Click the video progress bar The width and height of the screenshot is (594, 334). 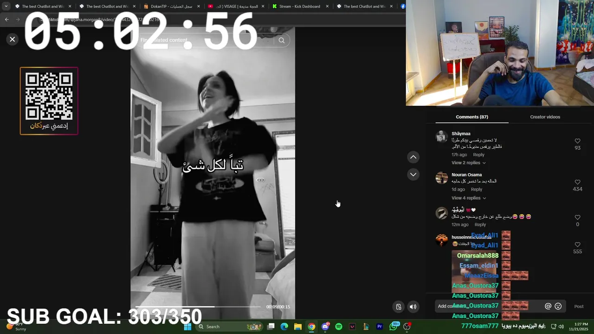(198, 307)
